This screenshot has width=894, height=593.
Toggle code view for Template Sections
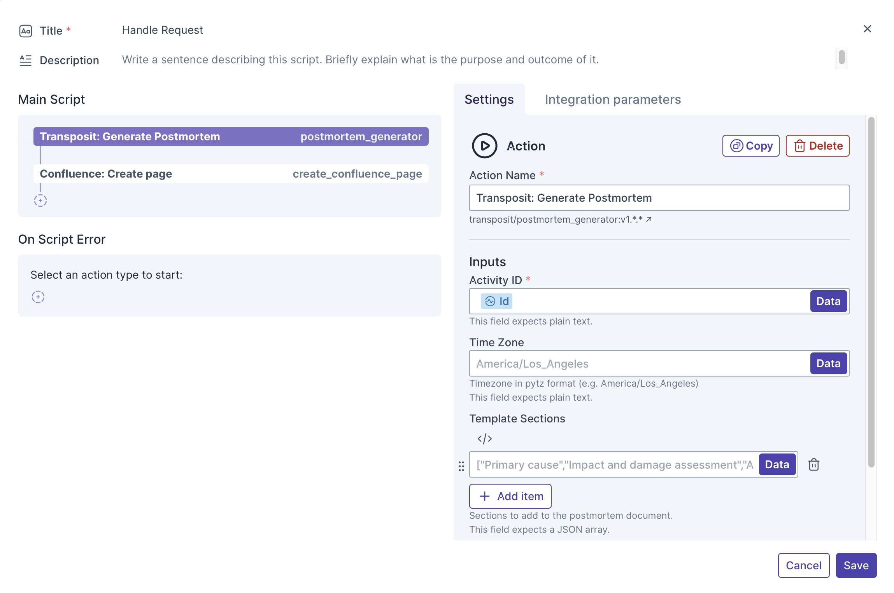(x=484, y=439)
